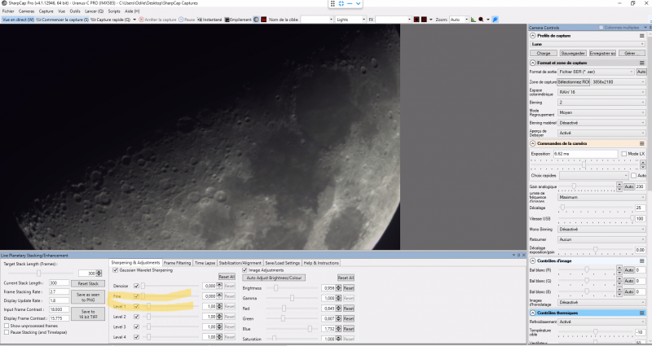The height and width of the screenshot is (346, 652).
Task: Open the Profils de capture panel menu icon
Action: tap(641, 37)
